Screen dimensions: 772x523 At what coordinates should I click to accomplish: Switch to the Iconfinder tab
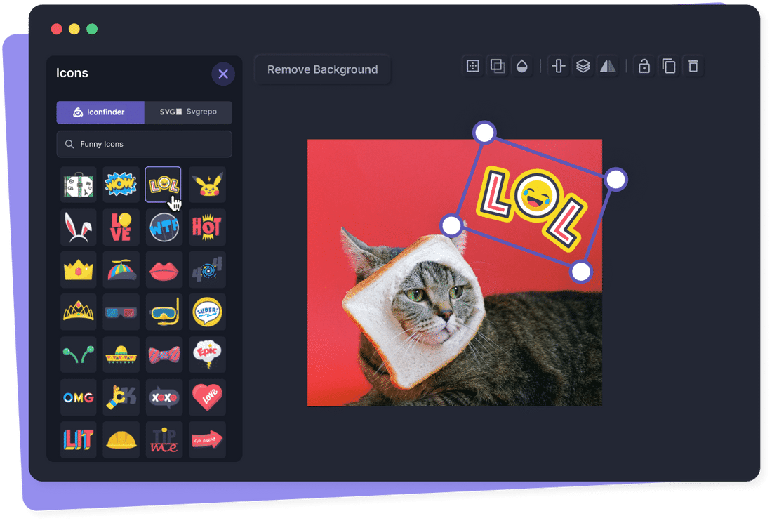tap(100, 112)
